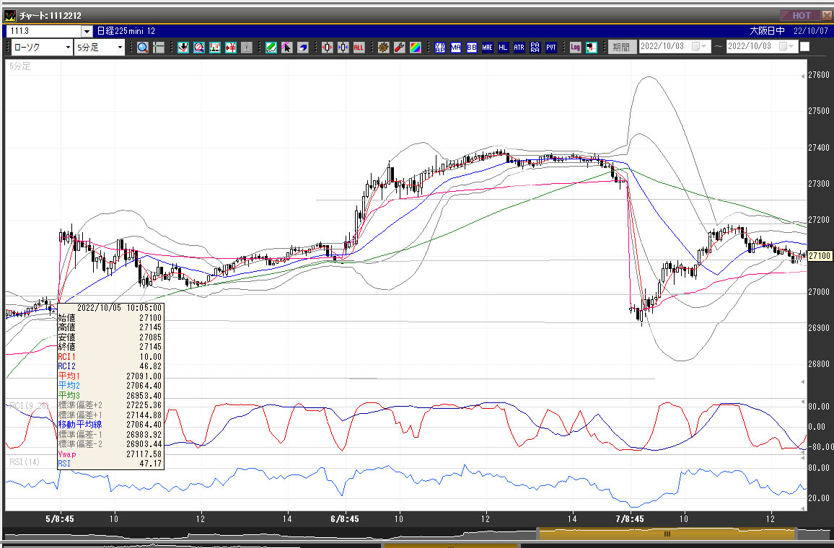The width and height of the screenshot is (834, 548).
Task: Open the wrench tool icon
Action: point(400,48)
